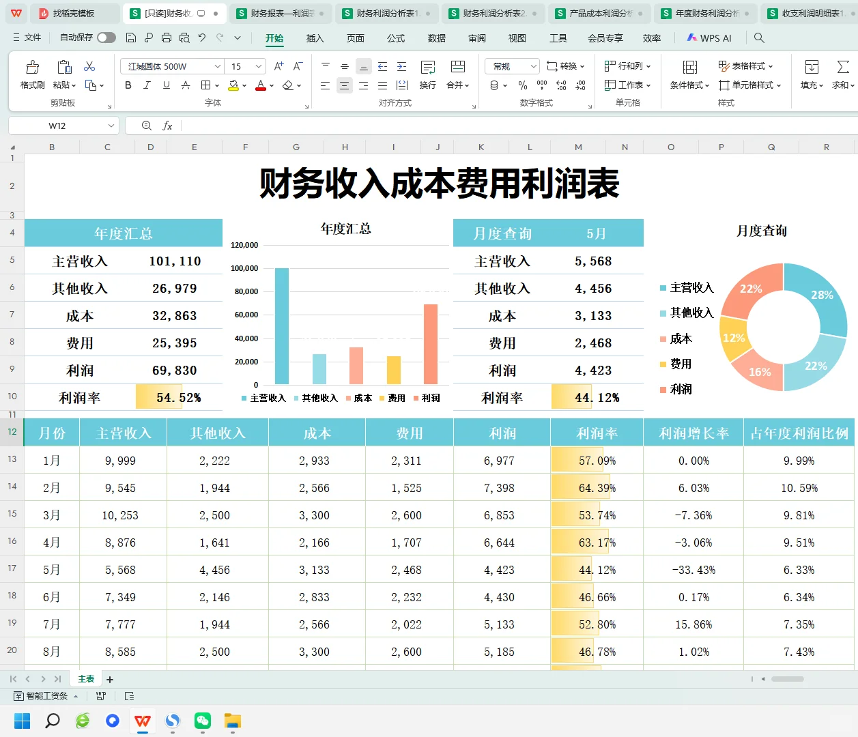Click the percent style icon

click(x=523, y=85)
